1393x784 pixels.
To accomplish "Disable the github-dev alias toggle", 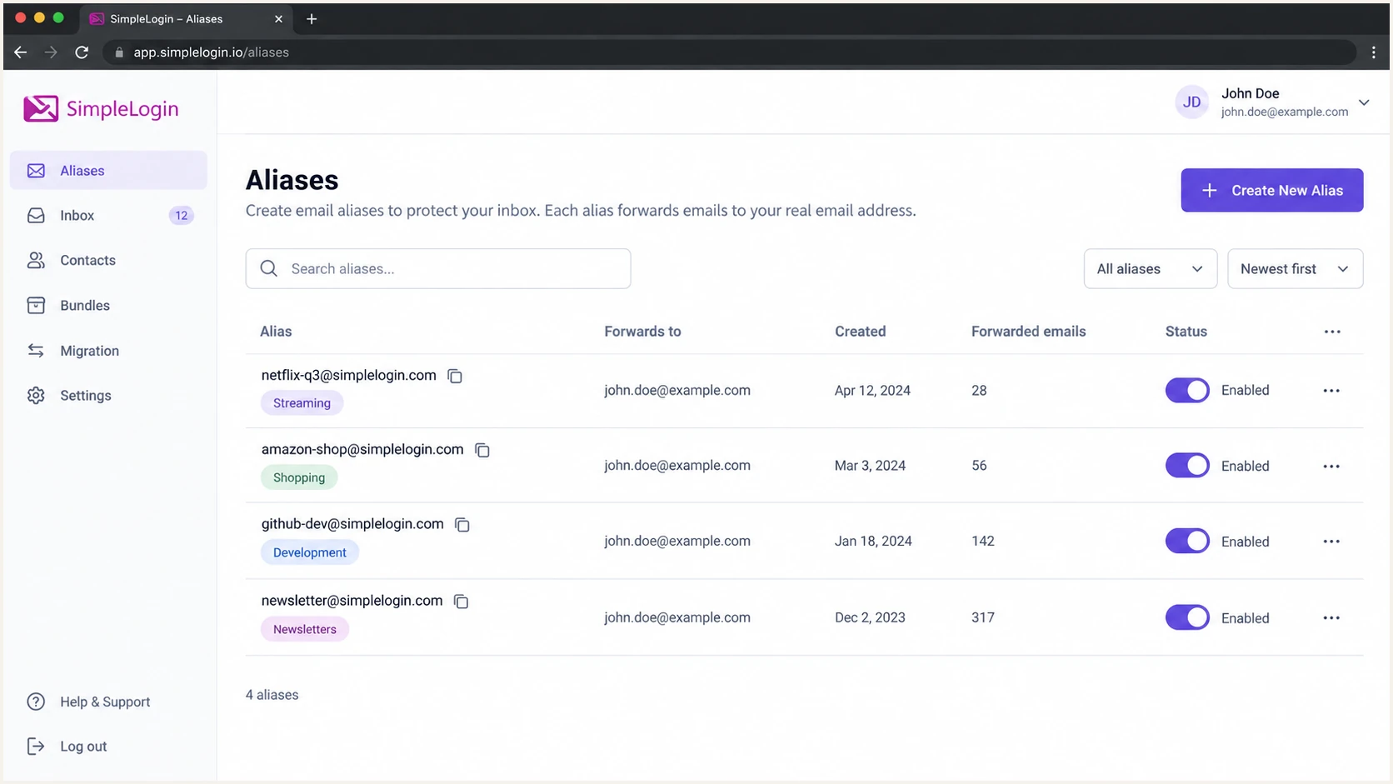I will 1187,541.
